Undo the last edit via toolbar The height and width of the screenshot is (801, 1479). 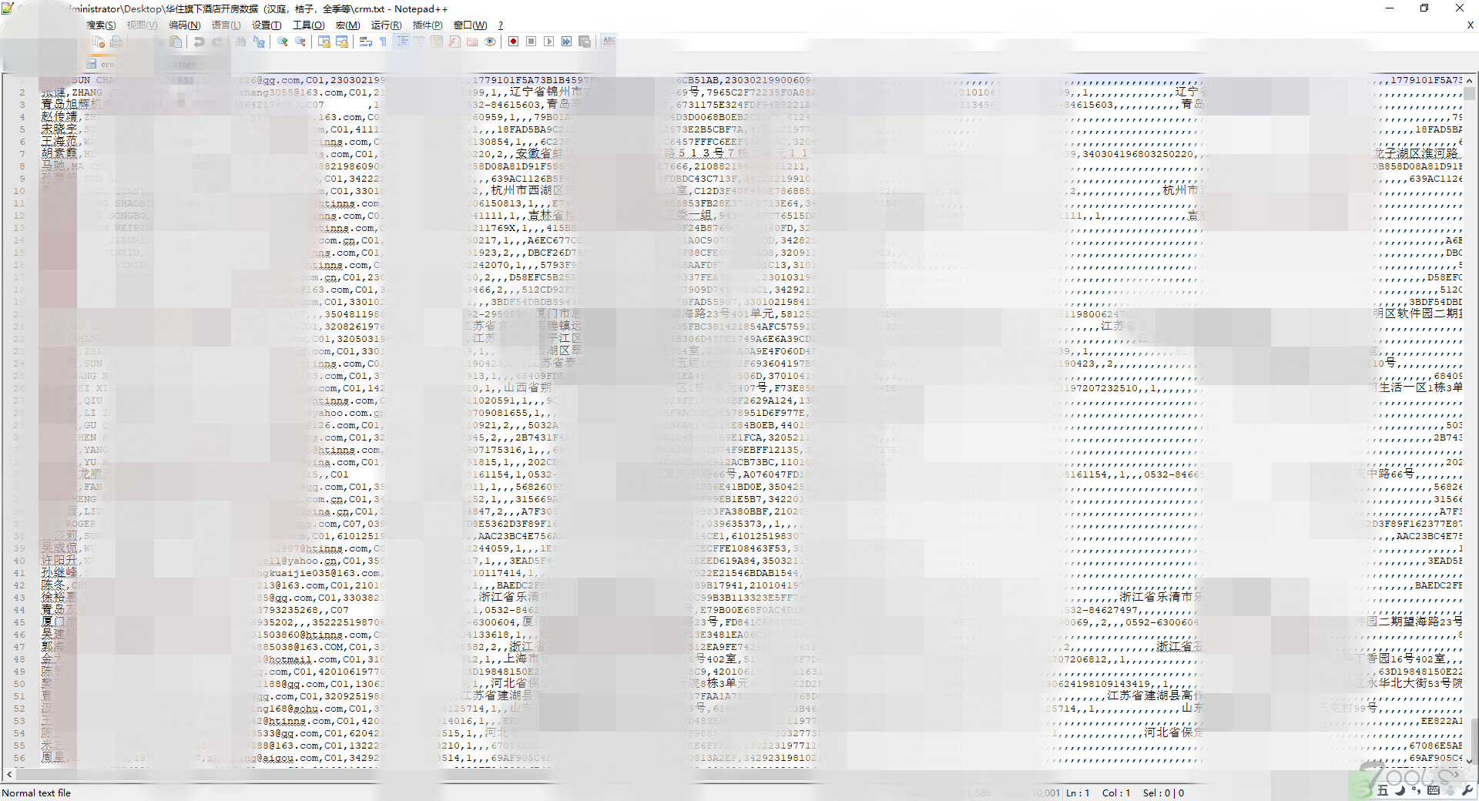pos(200,42)
